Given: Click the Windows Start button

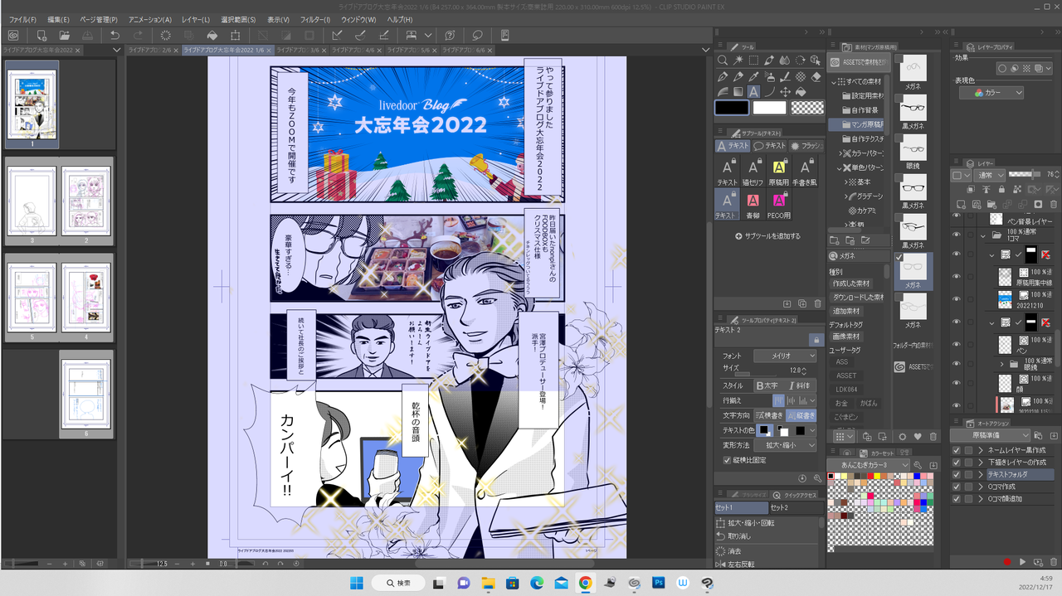Looking at the screenshot, I should coord(357,583).
